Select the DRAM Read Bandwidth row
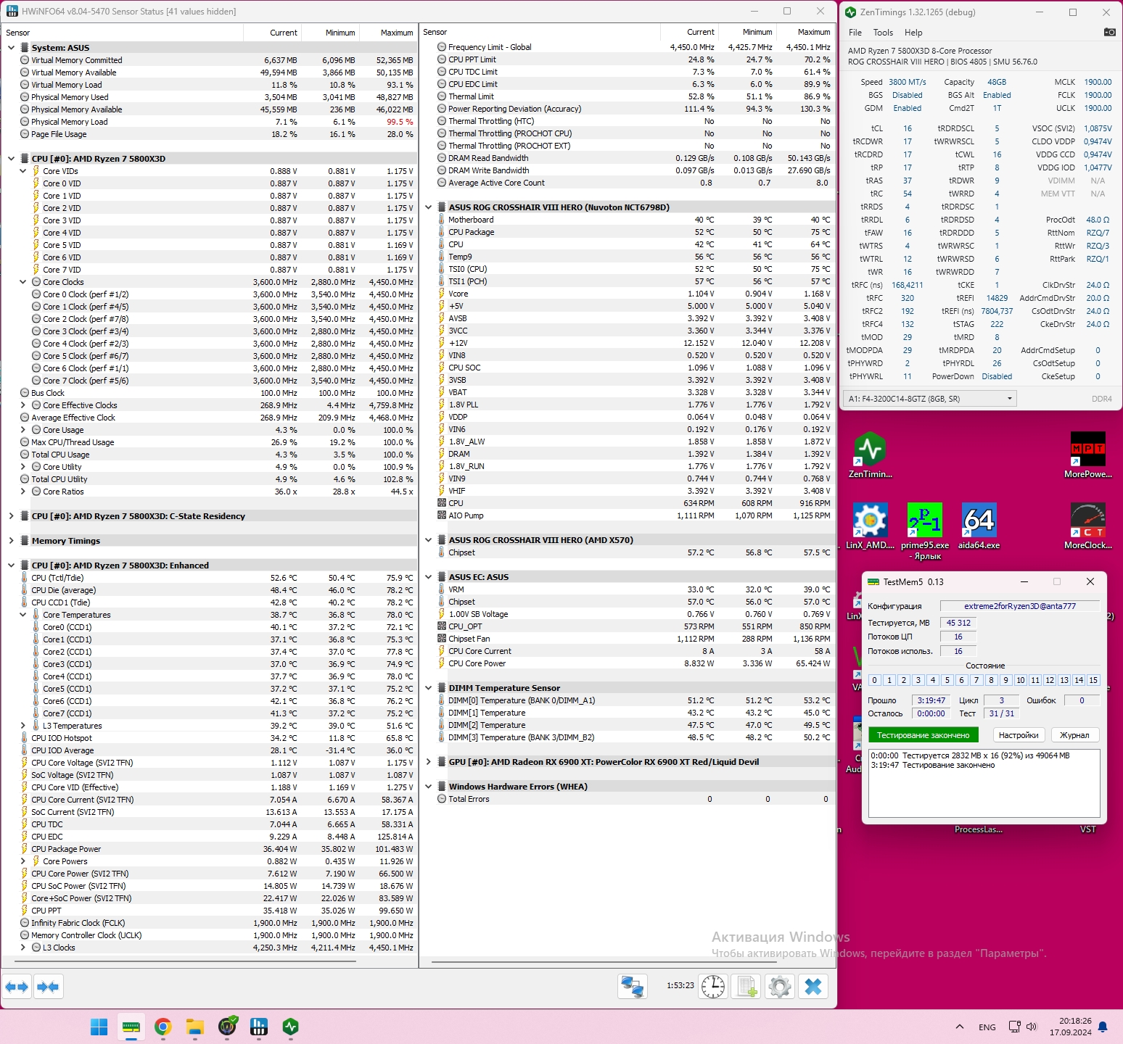 coord(628,158)
